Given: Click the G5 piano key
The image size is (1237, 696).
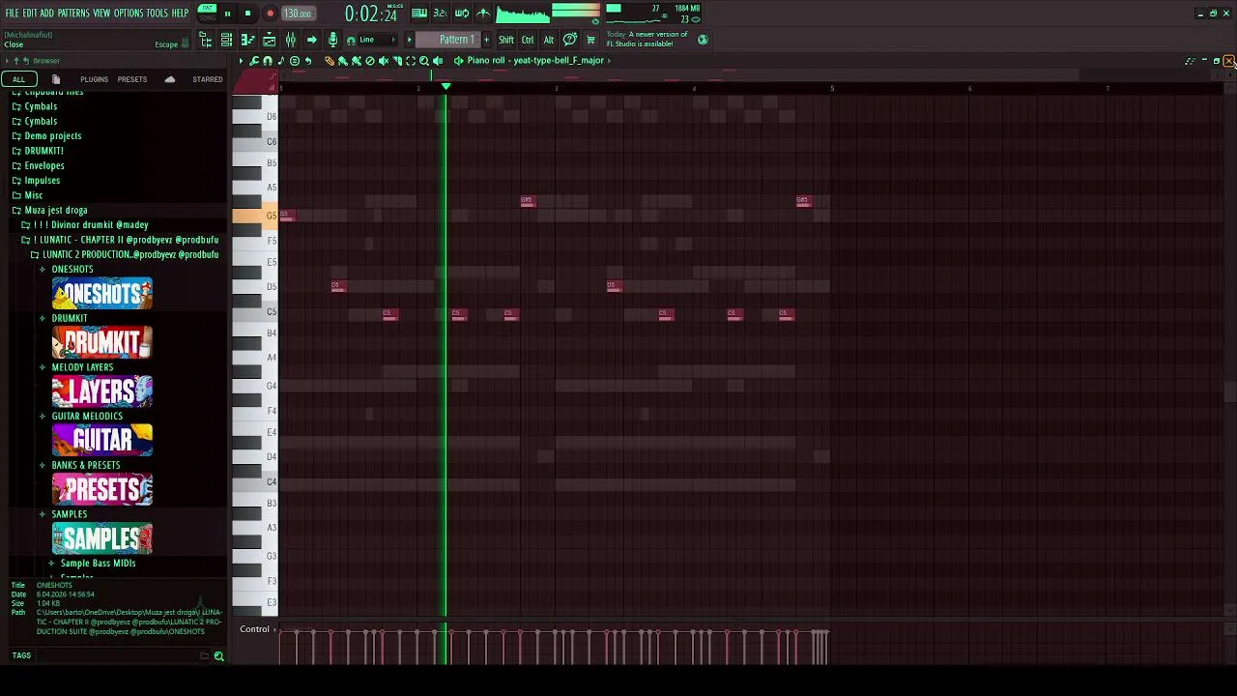Looking at the screenshot, I should (255, 215).
